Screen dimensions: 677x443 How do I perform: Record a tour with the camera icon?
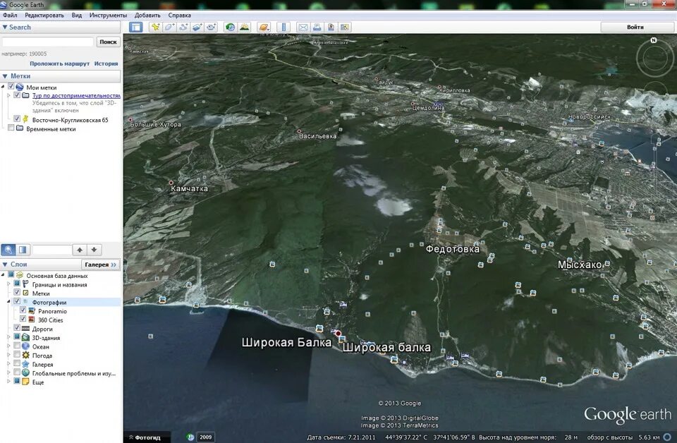[211, 28]
